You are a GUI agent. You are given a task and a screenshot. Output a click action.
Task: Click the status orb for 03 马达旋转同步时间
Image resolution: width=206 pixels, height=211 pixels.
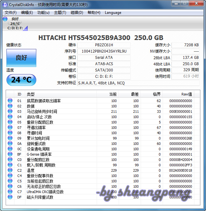pos(10,111)
